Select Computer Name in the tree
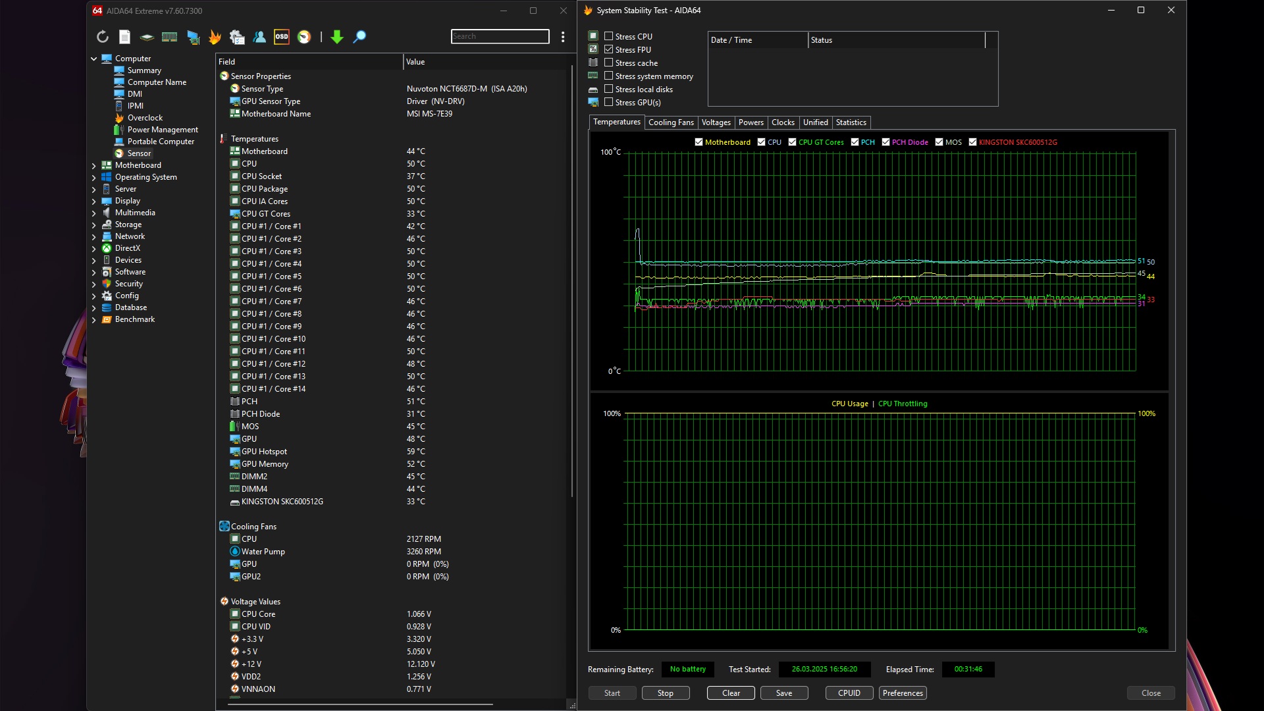The width and height of the screenshot is (1264, 711). point(157,82)
